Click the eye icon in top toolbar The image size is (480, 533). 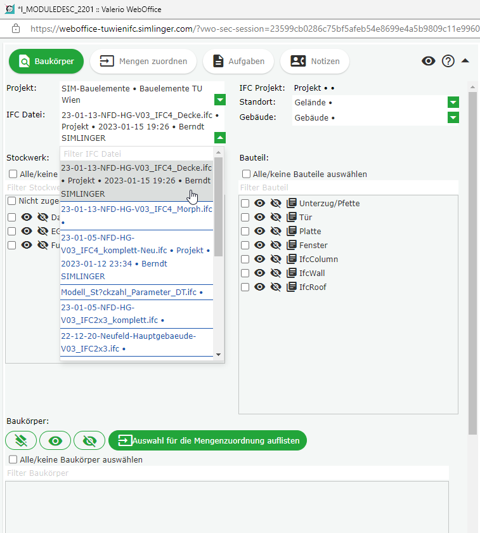tap(429, 61)
